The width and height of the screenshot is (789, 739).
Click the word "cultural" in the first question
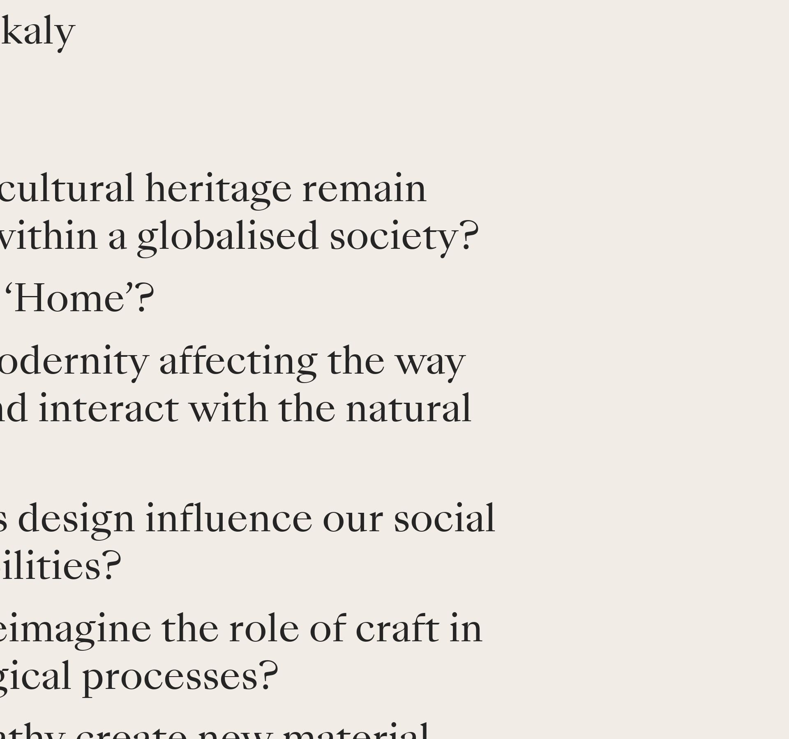click(x=67, y=189)
